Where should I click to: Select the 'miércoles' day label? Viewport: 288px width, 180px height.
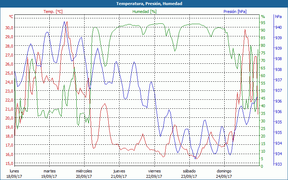tap(84, 171)
